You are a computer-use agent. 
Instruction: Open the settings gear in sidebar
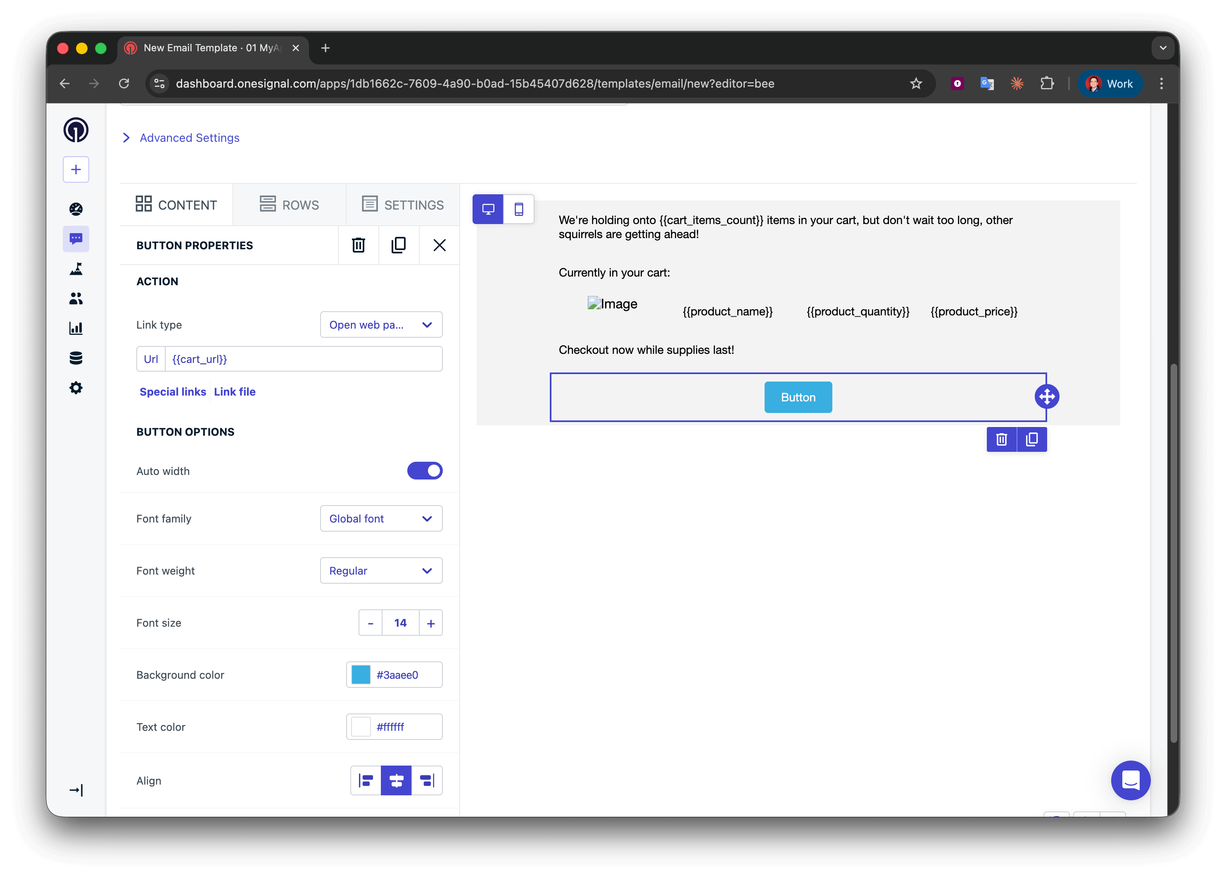tap(76, 388)
